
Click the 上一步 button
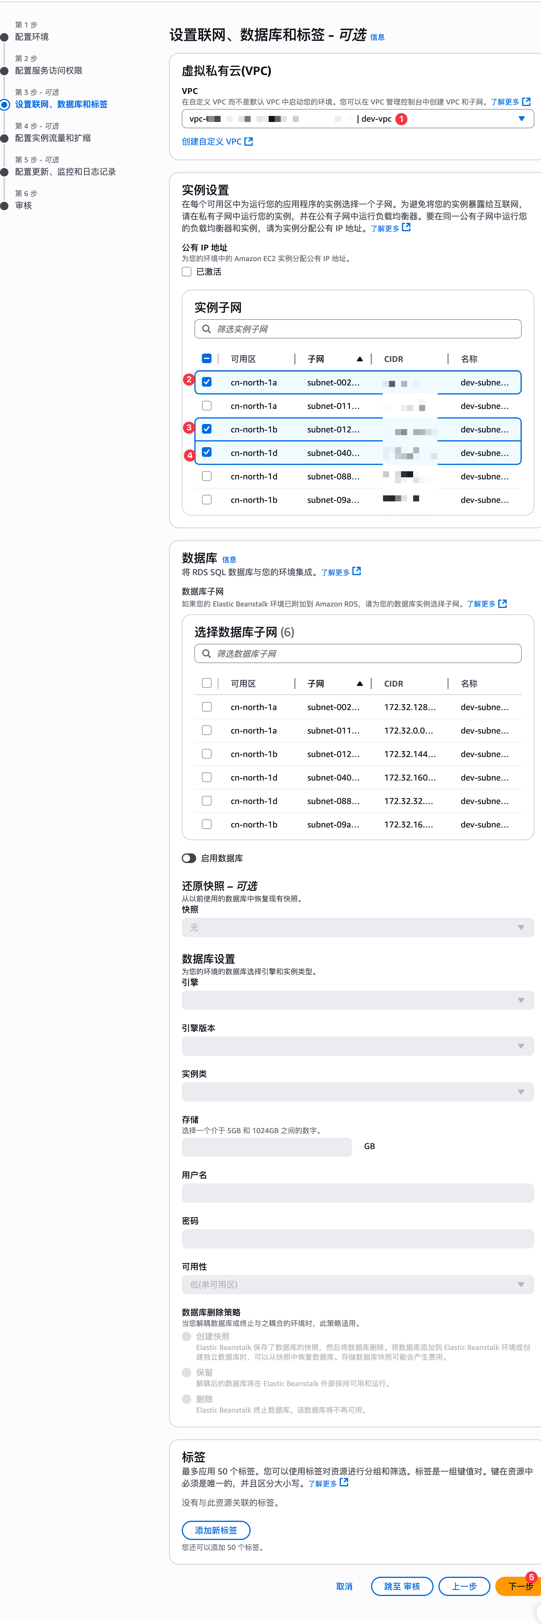click(x=464, y=1586)
